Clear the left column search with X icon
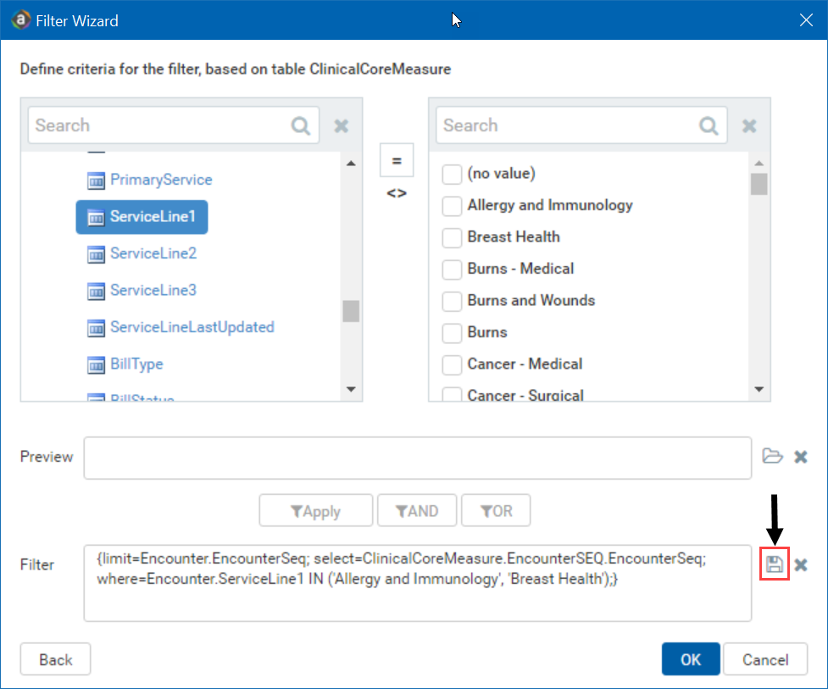Viewport: 828px width, 689px height. 342,126
